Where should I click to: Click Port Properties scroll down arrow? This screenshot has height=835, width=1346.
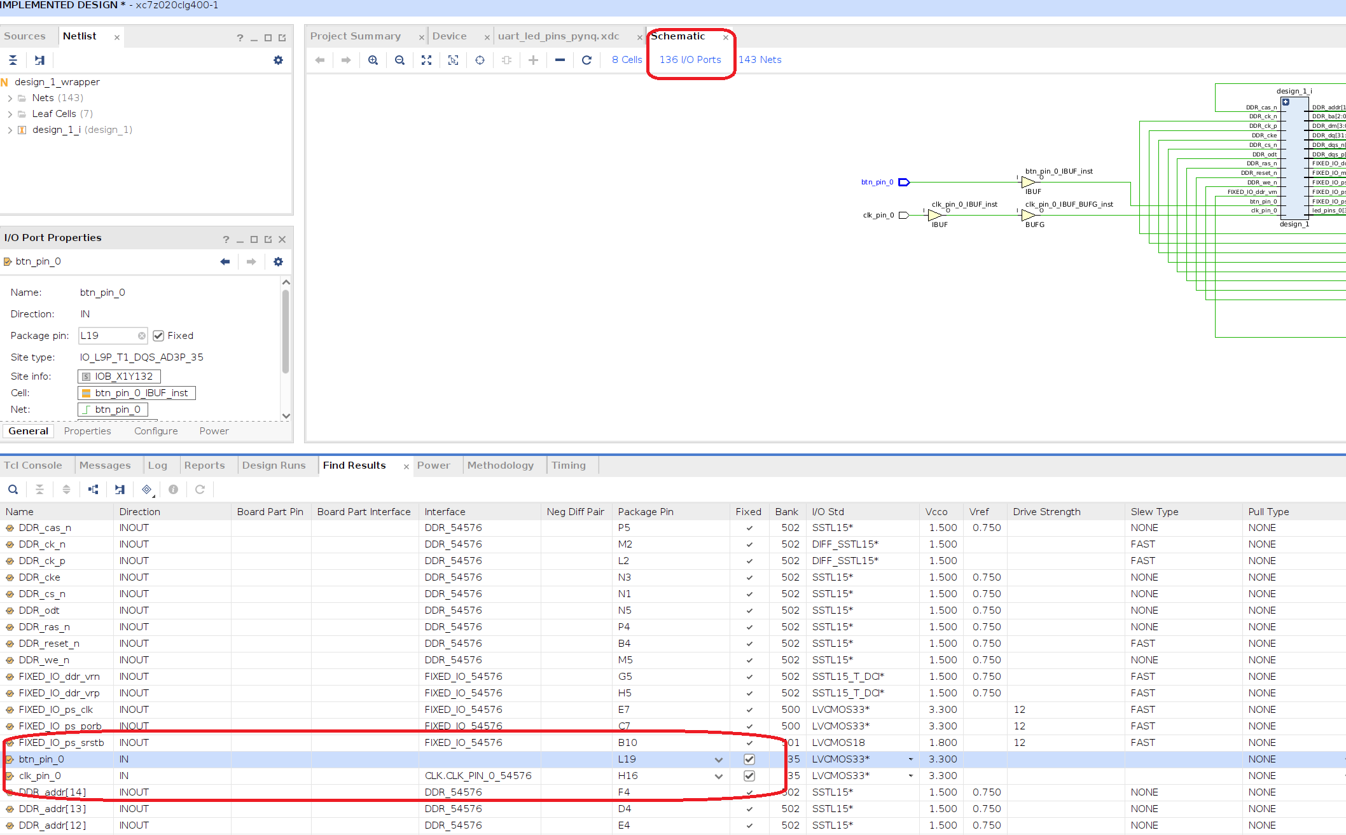[286, 416]
